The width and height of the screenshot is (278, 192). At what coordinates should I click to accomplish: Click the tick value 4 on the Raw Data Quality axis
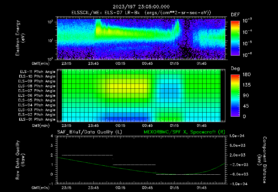click(52, 136)
